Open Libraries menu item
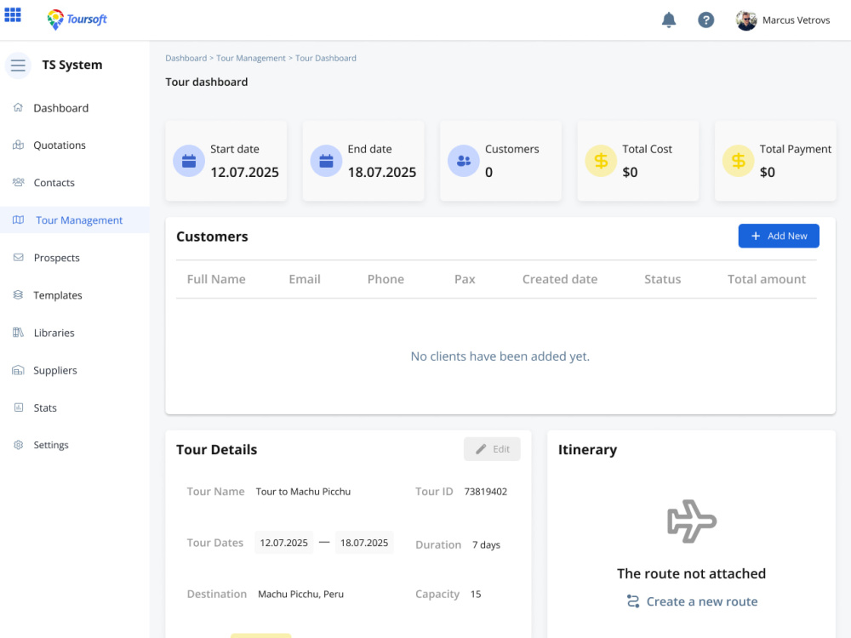Image resolution: width=851 pixels, height=638 pixels. (x=54, y=333)
